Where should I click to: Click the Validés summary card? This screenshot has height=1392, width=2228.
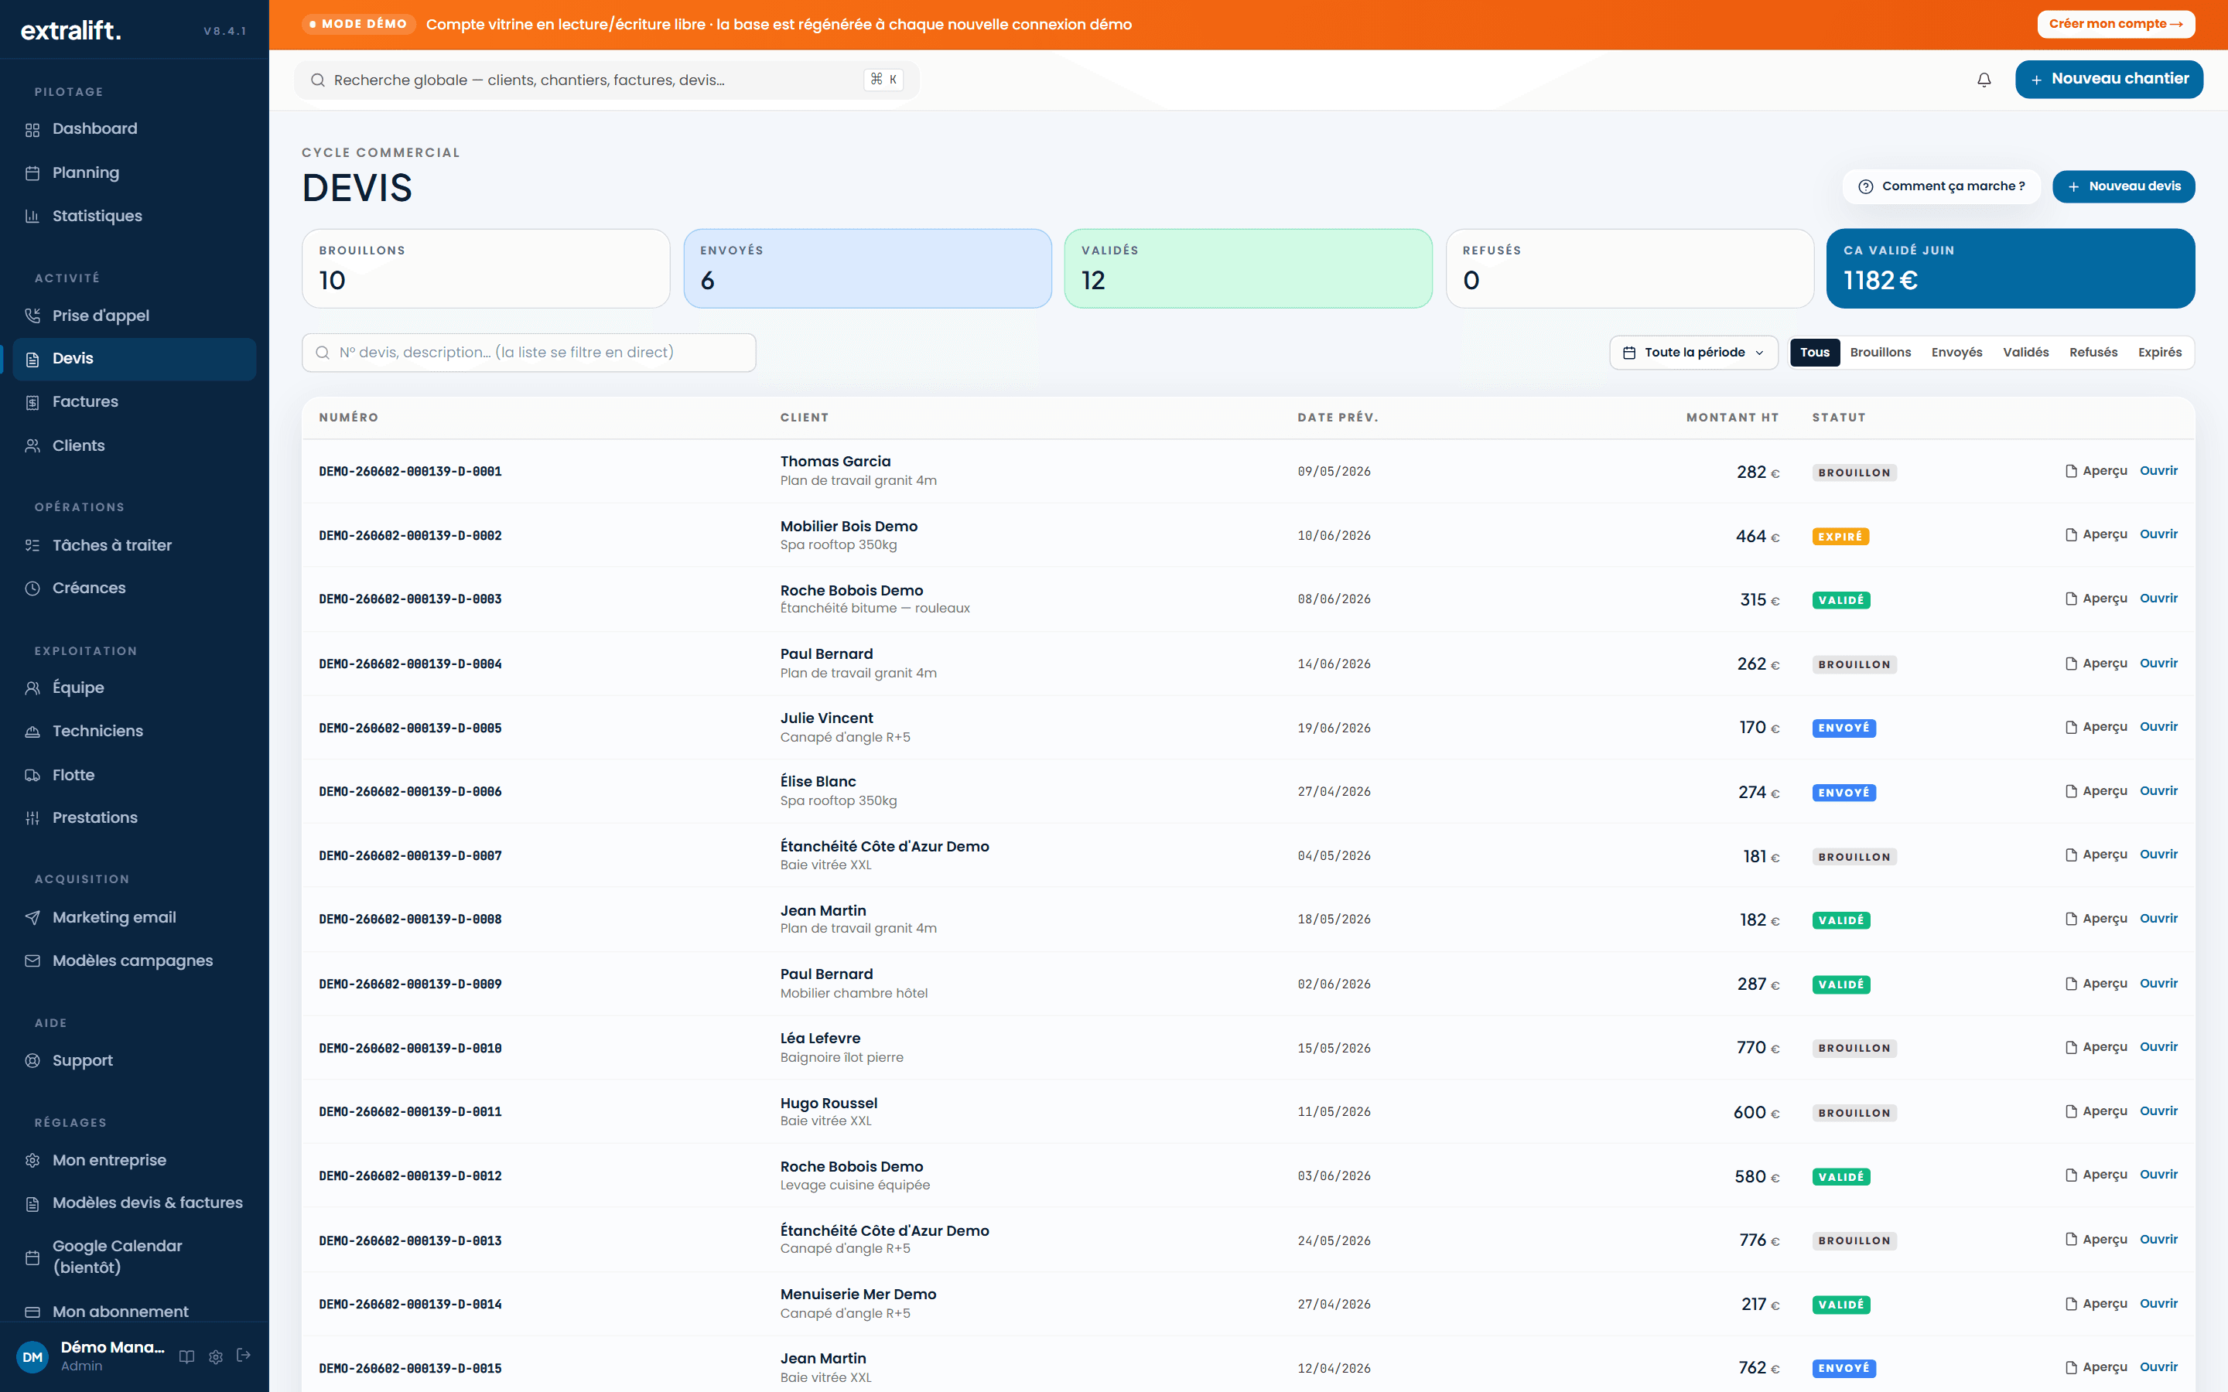tap(1248, 269)
